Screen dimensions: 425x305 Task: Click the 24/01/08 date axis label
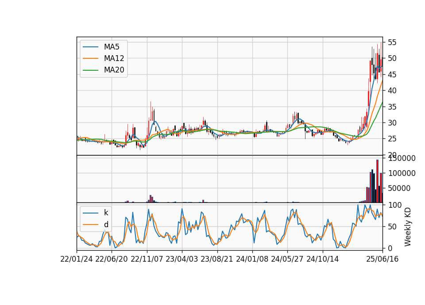pos(252,259)
